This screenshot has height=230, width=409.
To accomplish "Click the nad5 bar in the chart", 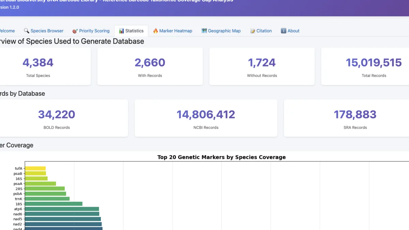I will pos(63,219).
